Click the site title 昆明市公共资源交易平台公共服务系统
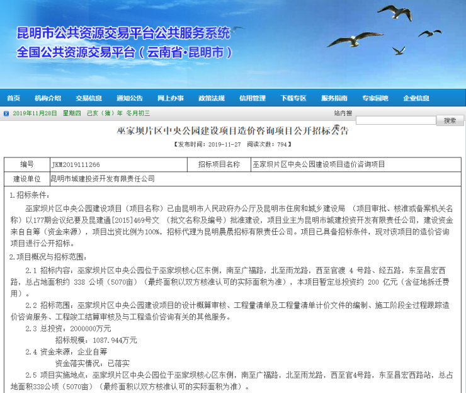Viewport: 466px width, 393px height. point(123,33)
